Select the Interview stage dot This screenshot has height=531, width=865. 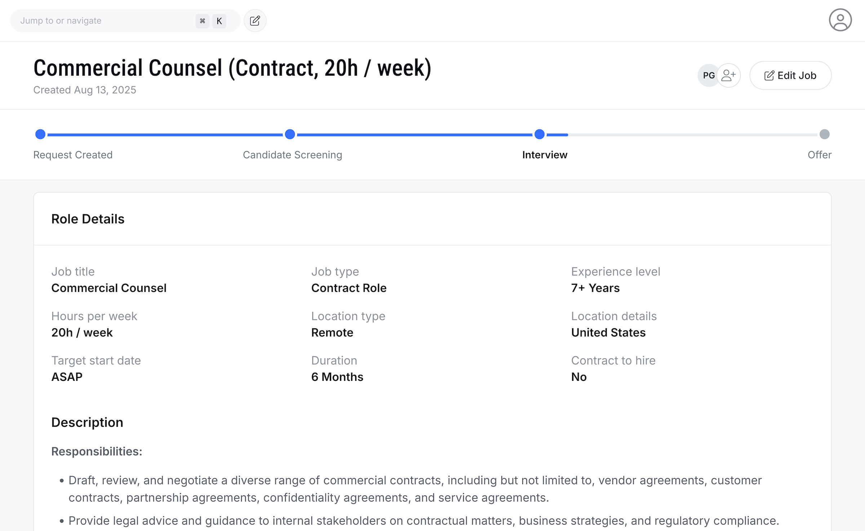(539, 134)
